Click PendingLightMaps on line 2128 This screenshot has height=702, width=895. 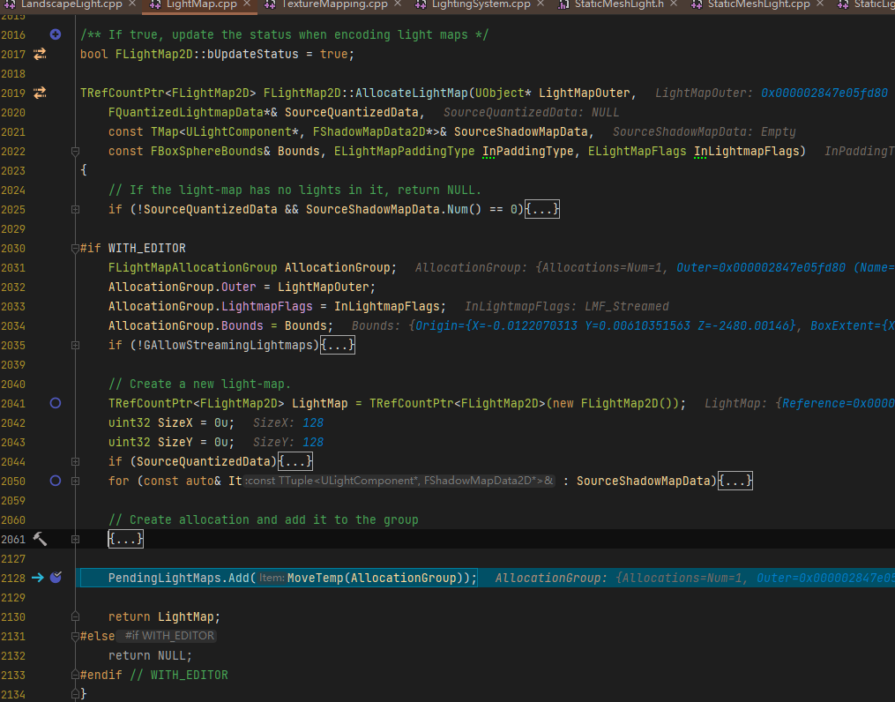pyautogui.click(x=165, y=578)
